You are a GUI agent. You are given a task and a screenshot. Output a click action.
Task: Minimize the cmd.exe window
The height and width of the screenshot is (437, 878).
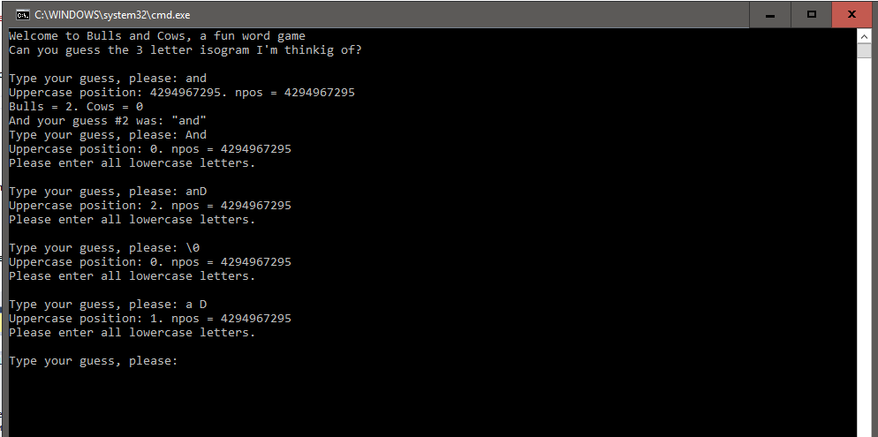click(x=770, y=14)
